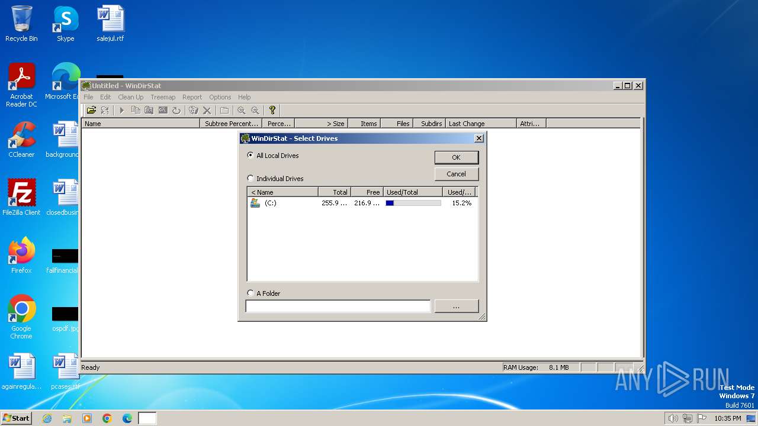Click the Subtree Percent column header
758x426 pixels.
[x=230, y=124]
